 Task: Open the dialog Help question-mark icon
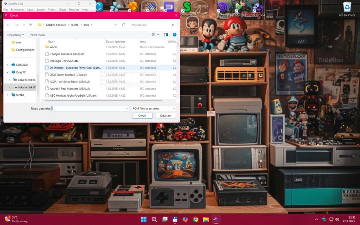pos(175,35)
